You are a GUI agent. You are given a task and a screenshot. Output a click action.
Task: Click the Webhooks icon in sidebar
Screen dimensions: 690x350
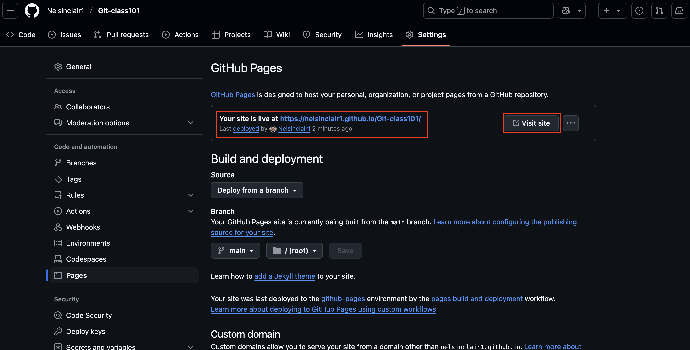[58, 227]
